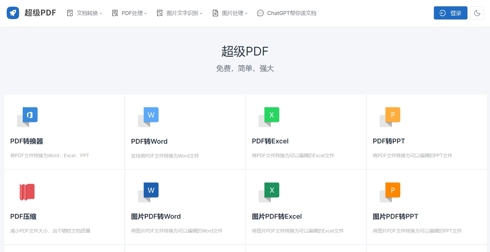Click the PDF压缩 red compress icon
The height and width of the screenshot is (252, 490).
[x=27, y=192]
